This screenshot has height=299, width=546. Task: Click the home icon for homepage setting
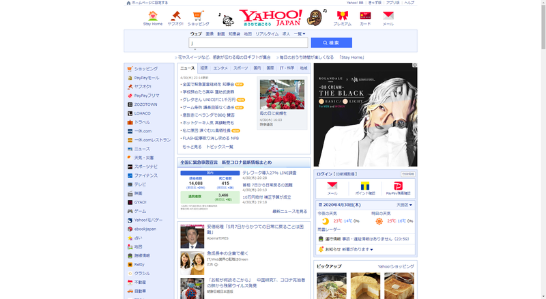(128, 3)
